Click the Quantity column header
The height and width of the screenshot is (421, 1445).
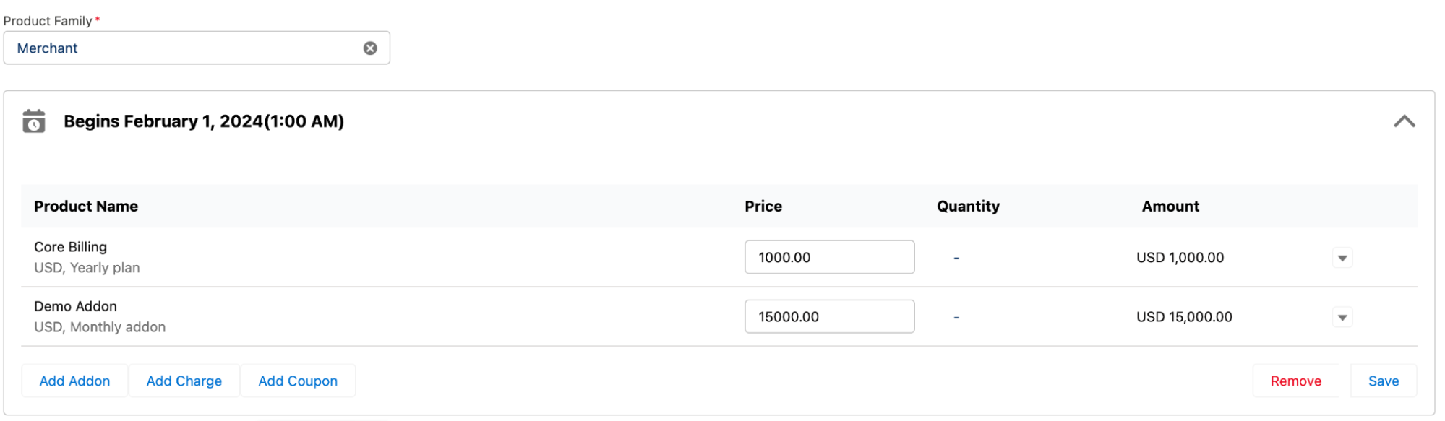[x=968, y=207]
